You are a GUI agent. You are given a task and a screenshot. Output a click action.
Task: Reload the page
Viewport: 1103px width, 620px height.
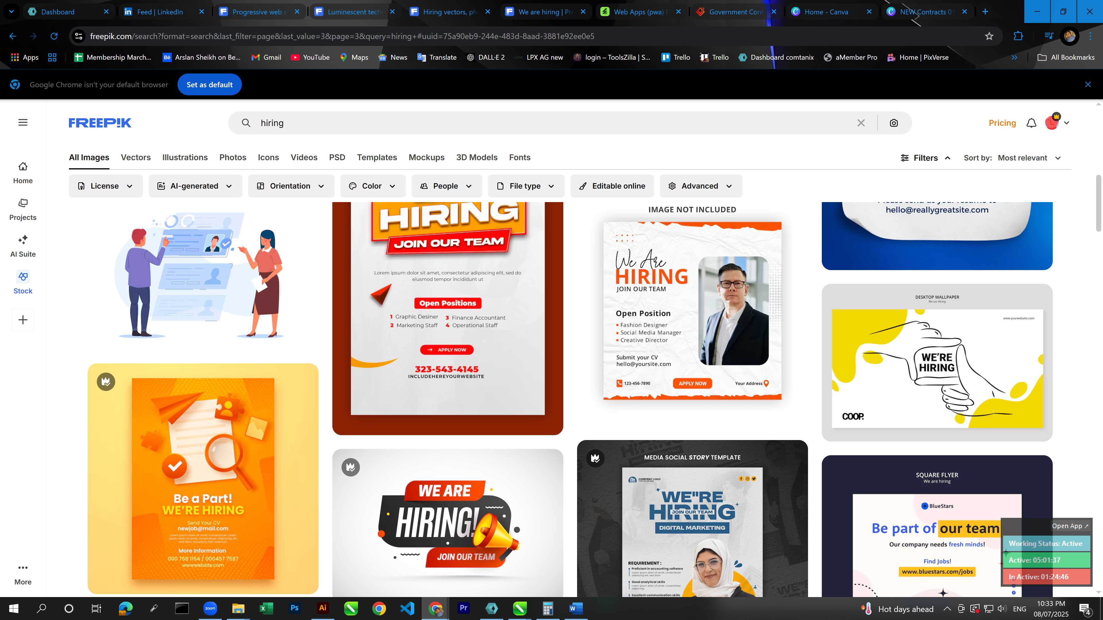pyautogui.click(x=54, y=36)
